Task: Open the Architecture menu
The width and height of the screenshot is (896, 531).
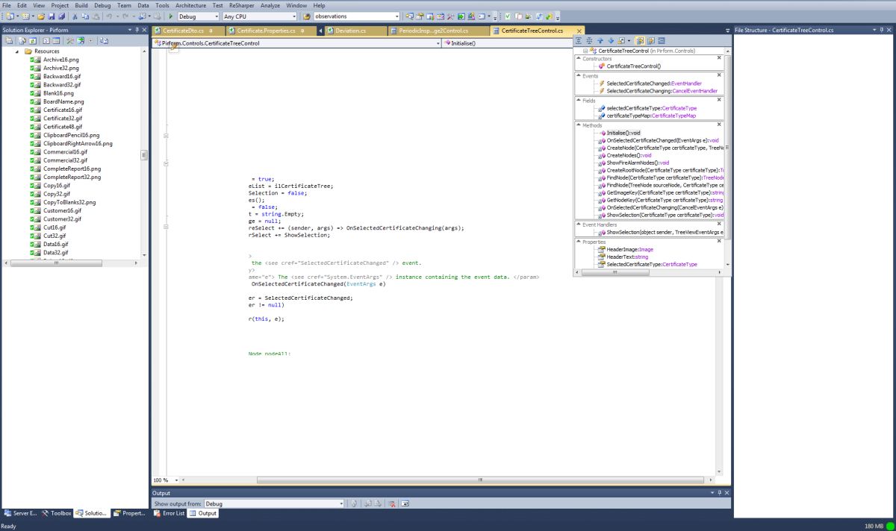Action: [x=190, y=5]
